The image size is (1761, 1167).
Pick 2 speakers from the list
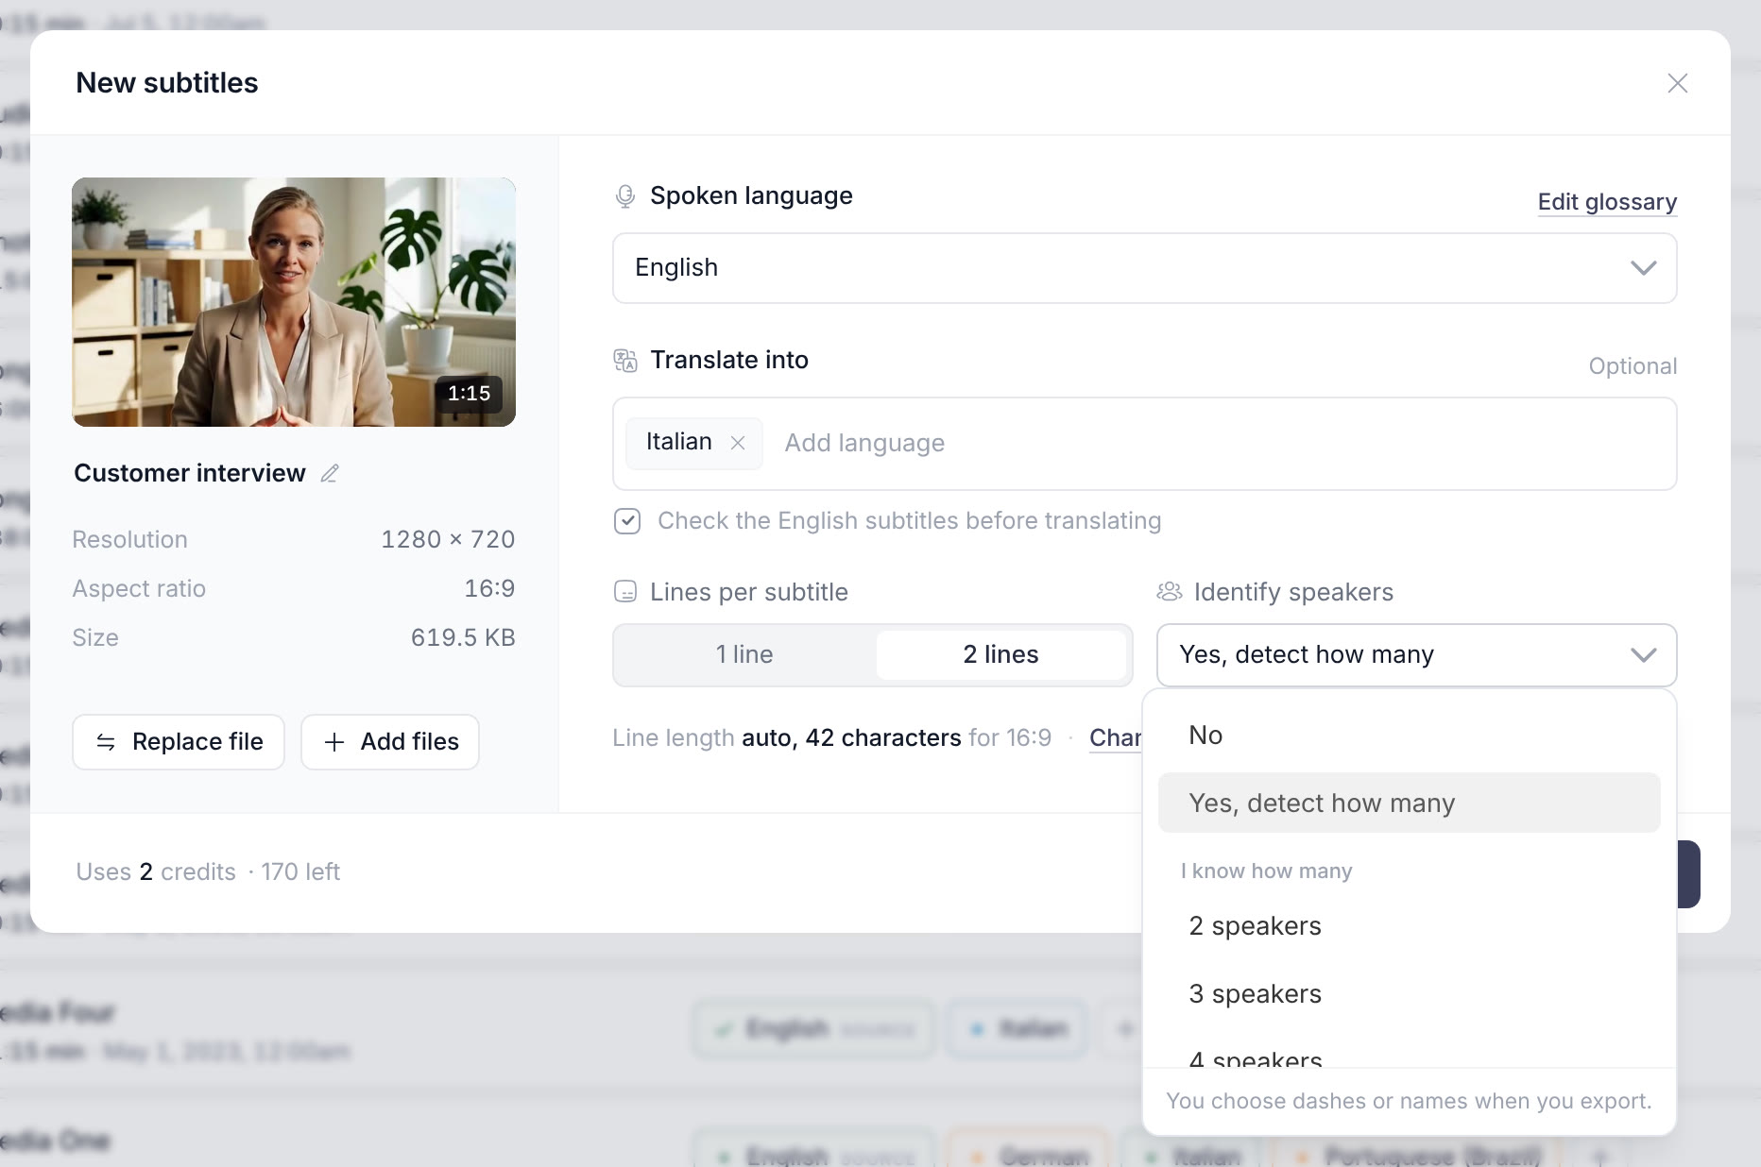1409,926
